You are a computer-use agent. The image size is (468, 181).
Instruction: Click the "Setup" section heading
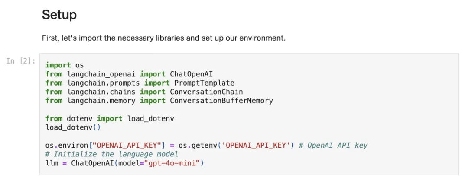[59, 15]
